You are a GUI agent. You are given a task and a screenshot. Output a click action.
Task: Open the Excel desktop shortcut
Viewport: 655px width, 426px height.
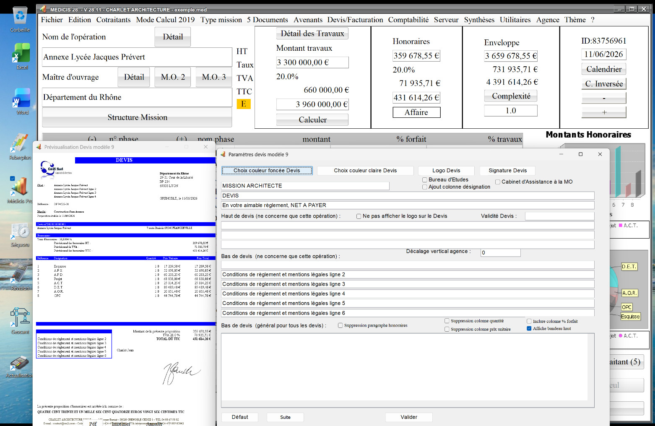point(21,56)
